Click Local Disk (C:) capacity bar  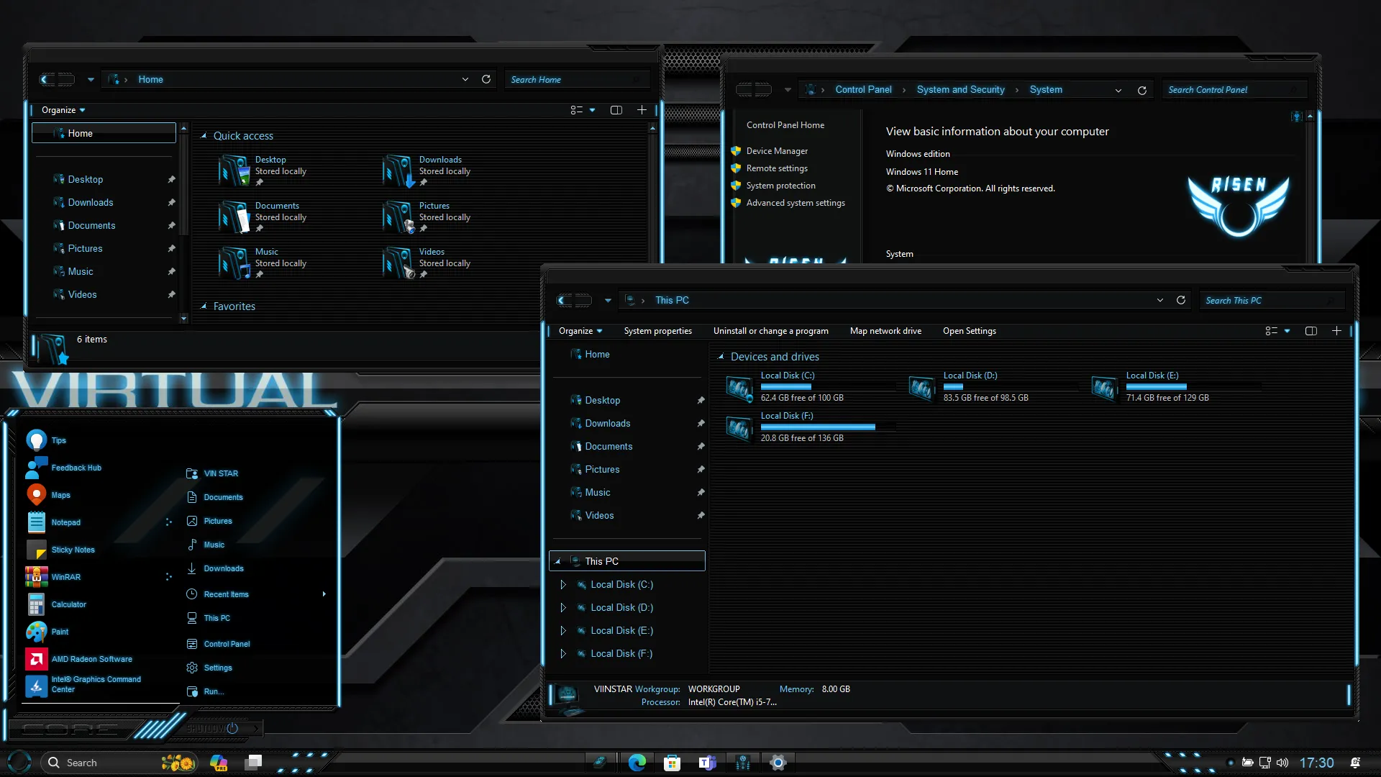(827, 387)
